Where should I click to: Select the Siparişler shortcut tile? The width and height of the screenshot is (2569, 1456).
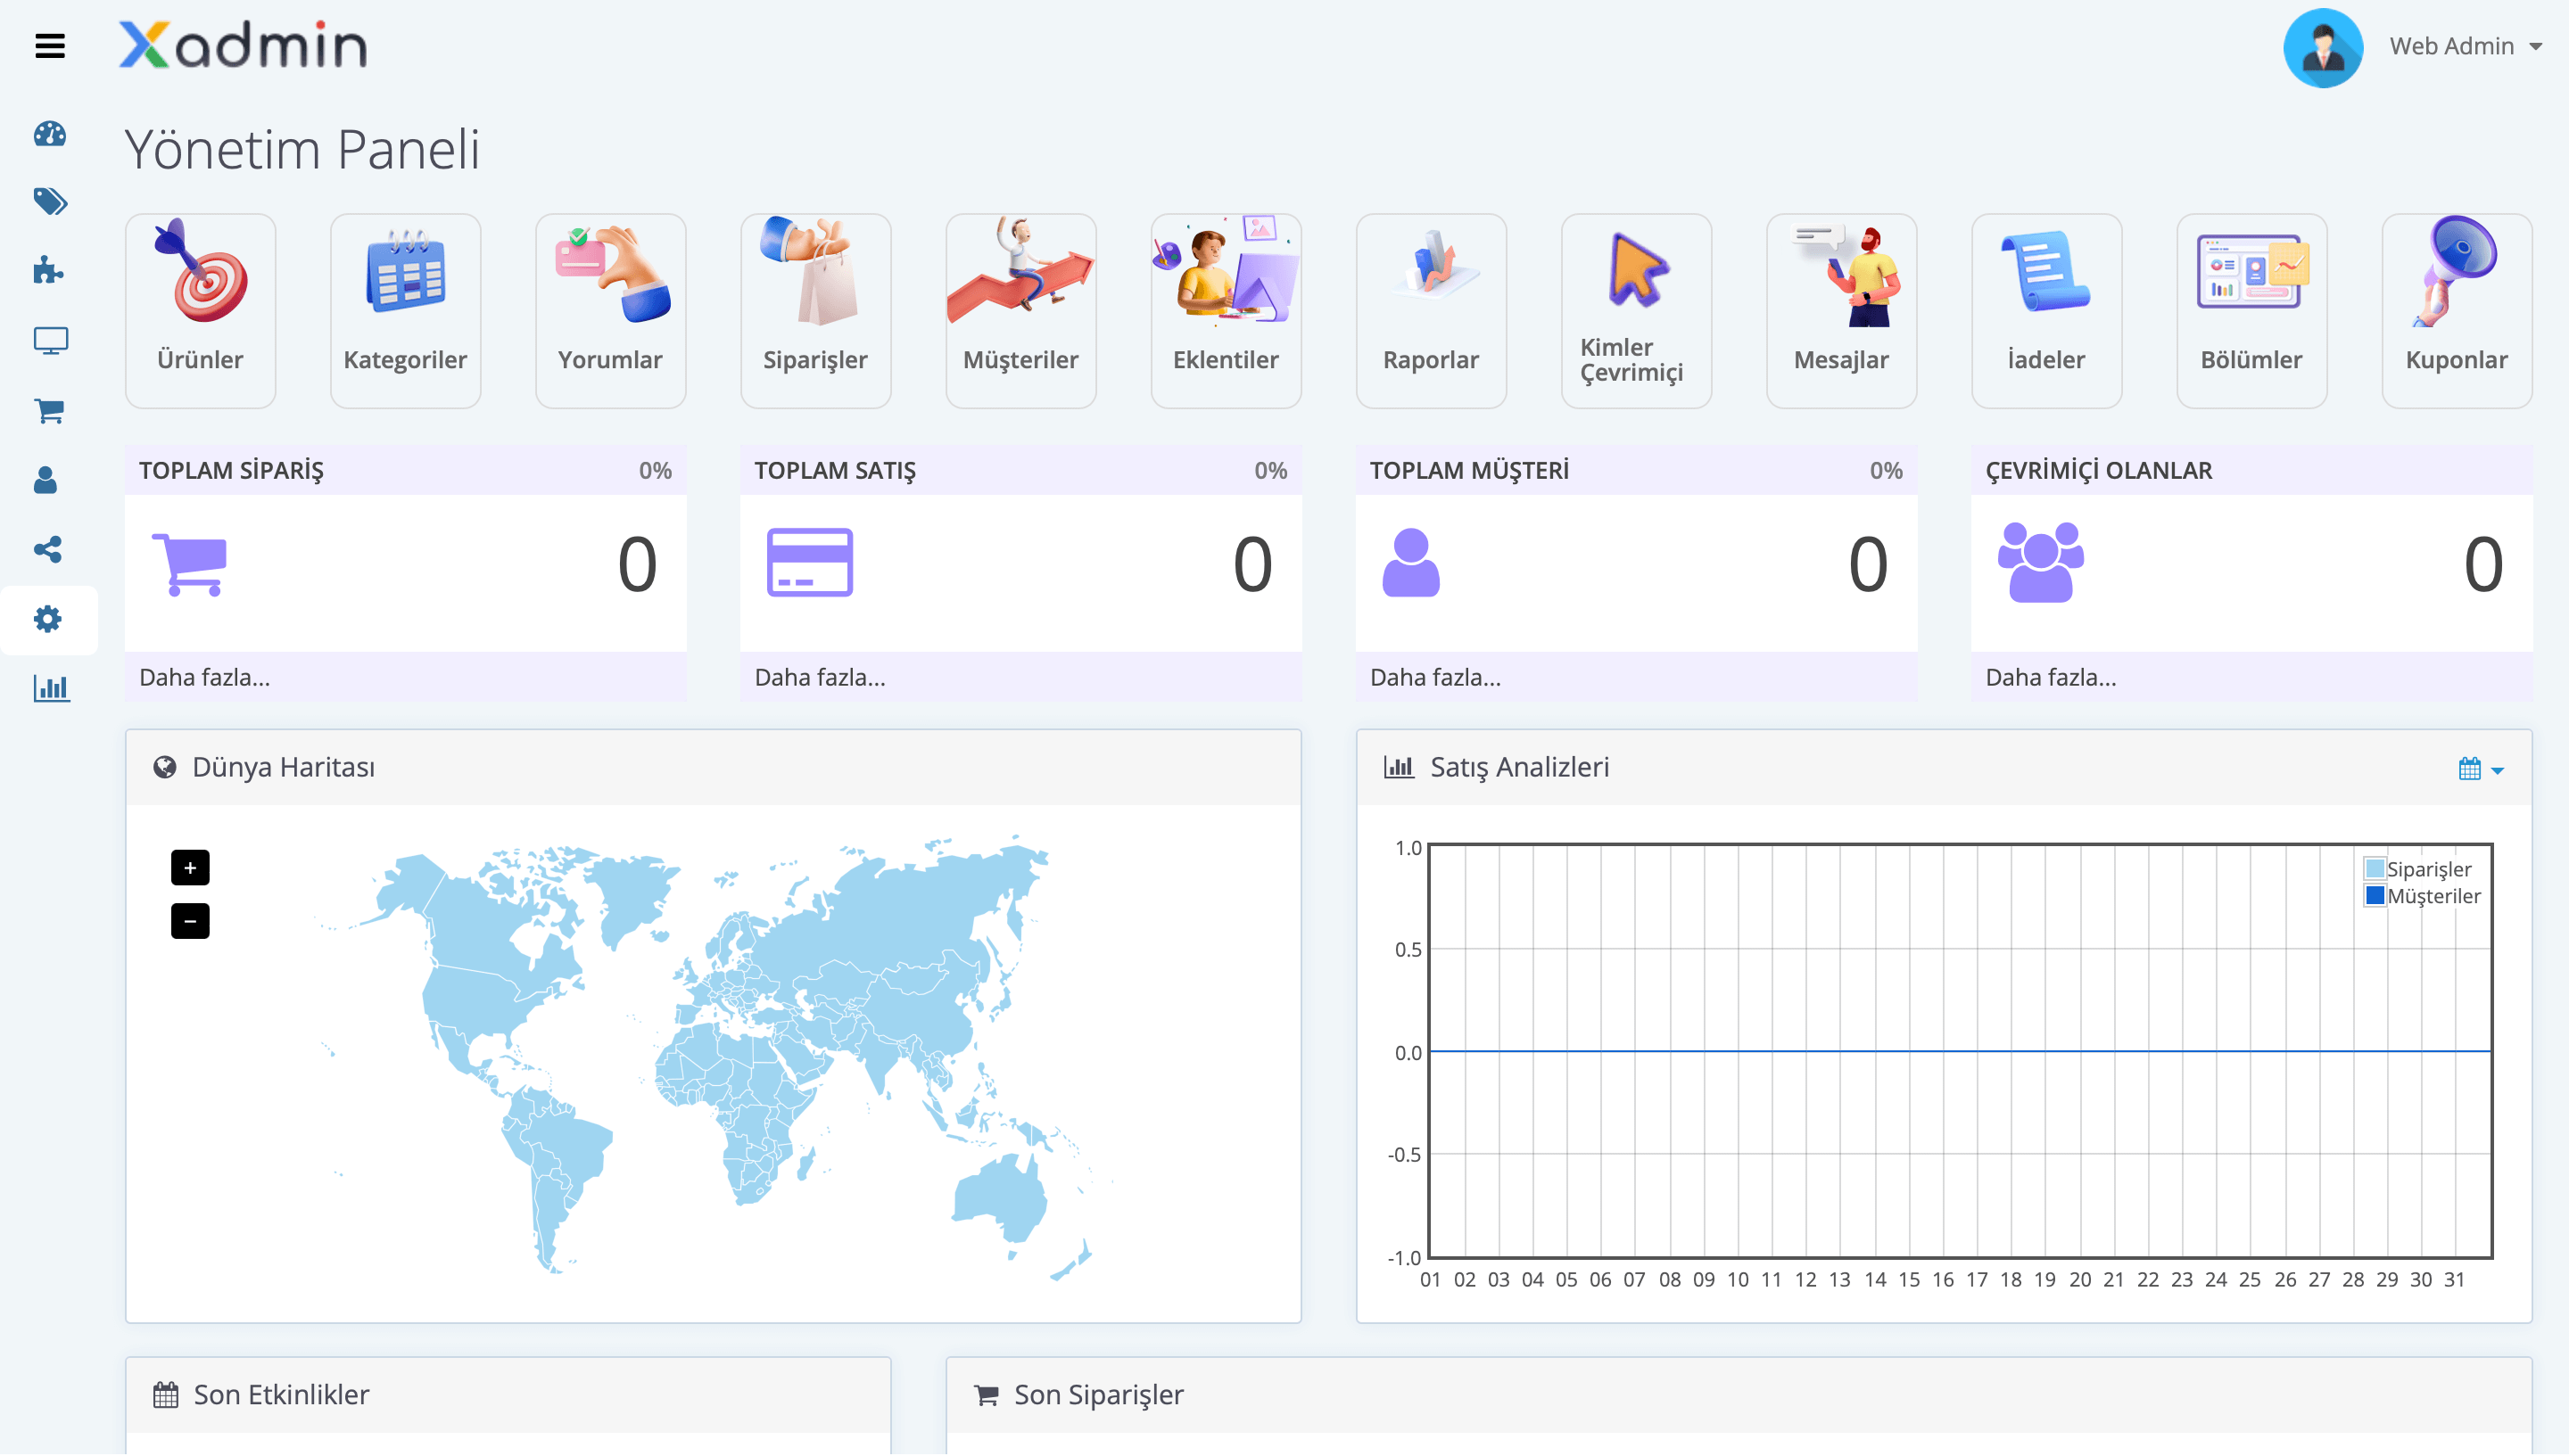(x=815, y=310)
